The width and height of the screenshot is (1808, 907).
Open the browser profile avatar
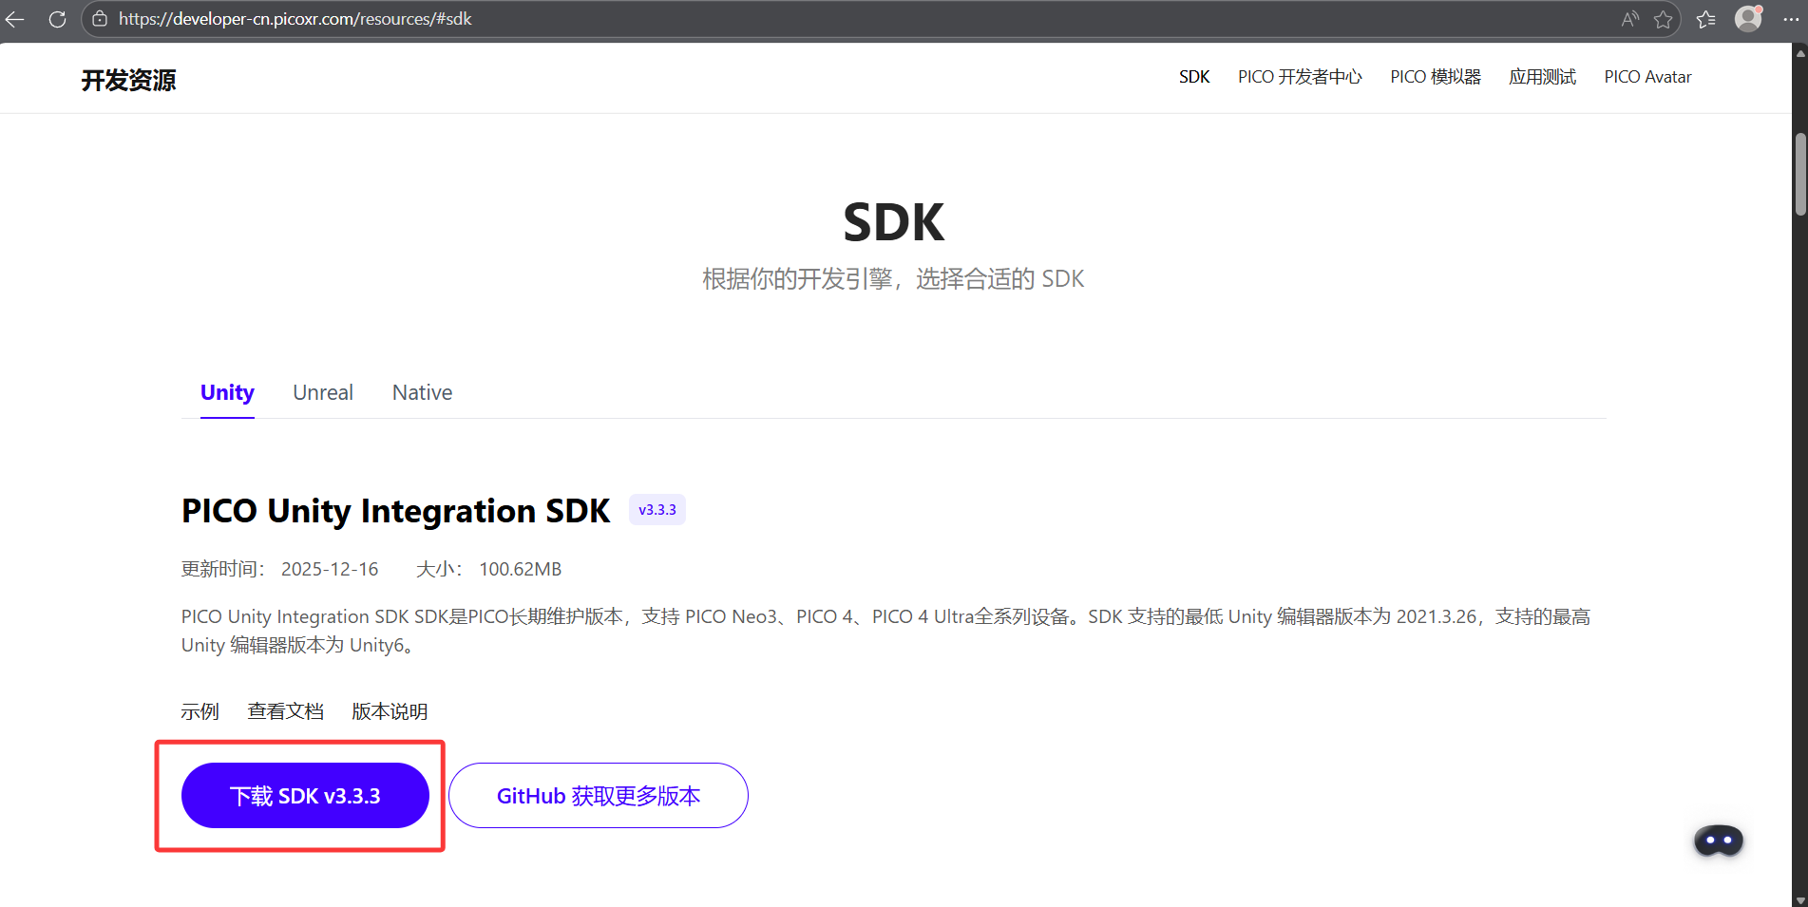pyautogui.click(x=1748, y=19)
